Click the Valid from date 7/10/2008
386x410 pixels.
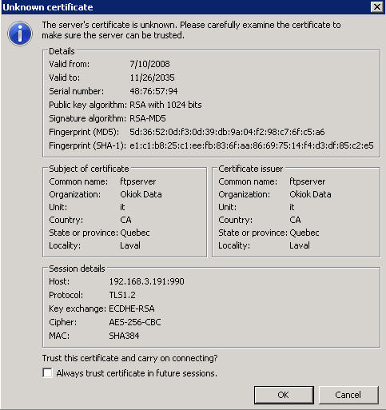(x=149, y=64)
